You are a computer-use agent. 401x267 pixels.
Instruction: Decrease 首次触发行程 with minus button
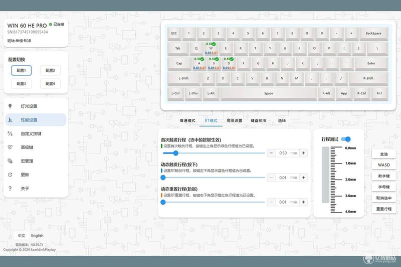(271, 153)
